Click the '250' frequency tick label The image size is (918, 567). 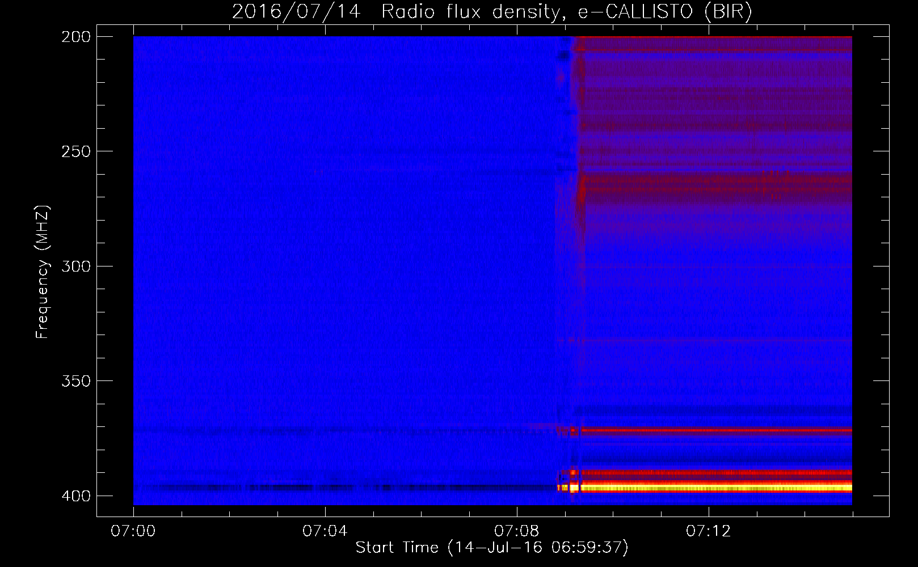pos(75,151)
